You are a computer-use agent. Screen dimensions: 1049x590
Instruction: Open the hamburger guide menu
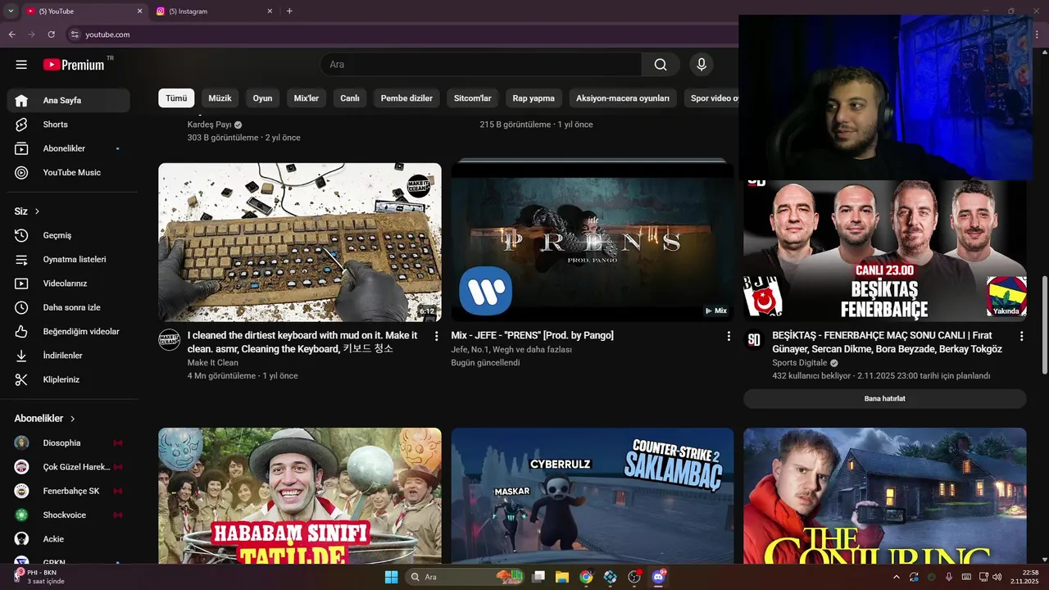coord(21,65)
